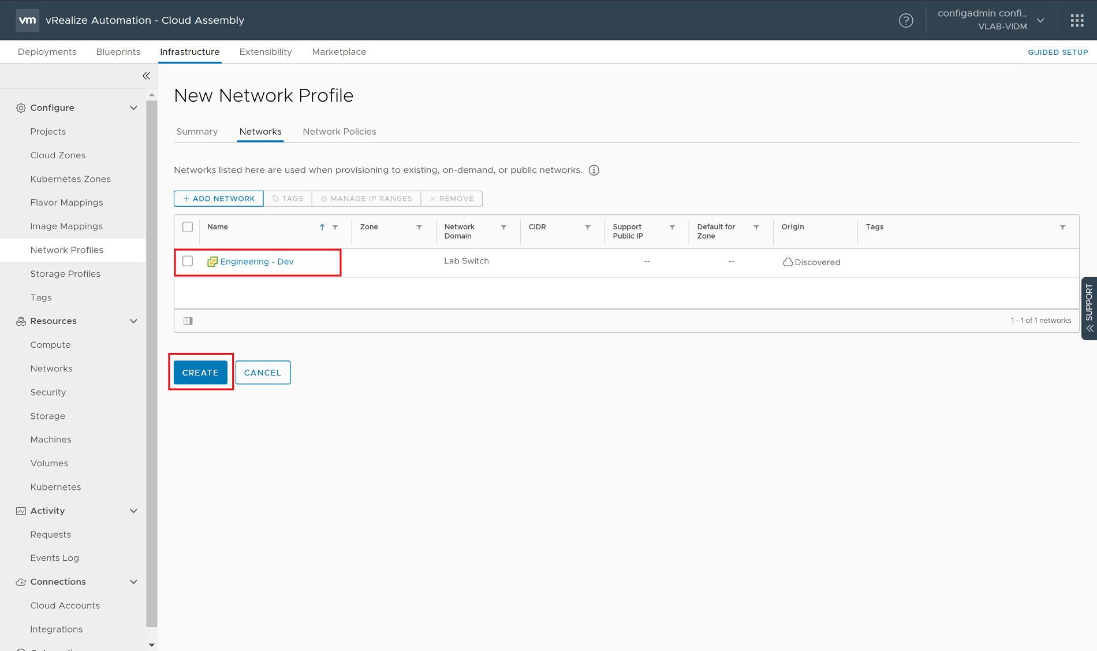Collapse the Configure section in sidebar
The image size is (1097, 651).
[x=133, y=107]
